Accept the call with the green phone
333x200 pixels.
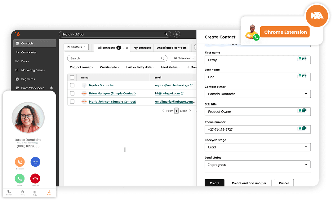pyautogui.click(x=20, y=179)
